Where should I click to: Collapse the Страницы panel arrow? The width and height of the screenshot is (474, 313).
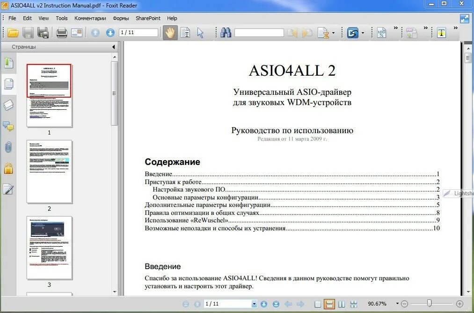click(114, 47)
